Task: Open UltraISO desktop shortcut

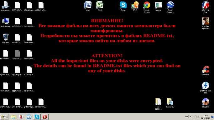Action: (206, 103)
